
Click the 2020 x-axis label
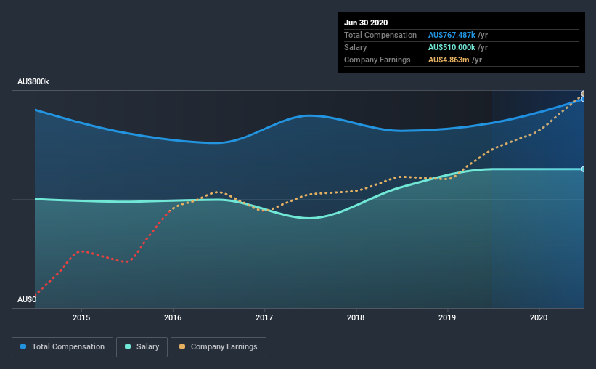[539, 317]
